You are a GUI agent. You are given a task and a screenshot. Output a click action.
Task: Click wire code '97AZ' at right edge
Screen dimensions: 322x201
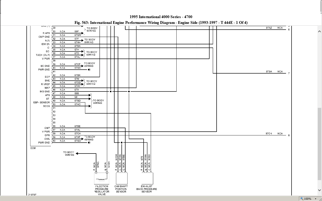[269, 28]
